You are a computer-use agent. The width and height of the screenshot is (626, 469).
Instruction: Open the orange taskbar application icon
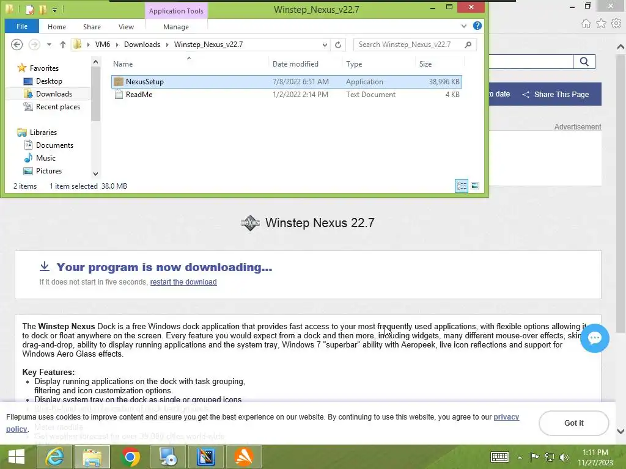point(244,457)
